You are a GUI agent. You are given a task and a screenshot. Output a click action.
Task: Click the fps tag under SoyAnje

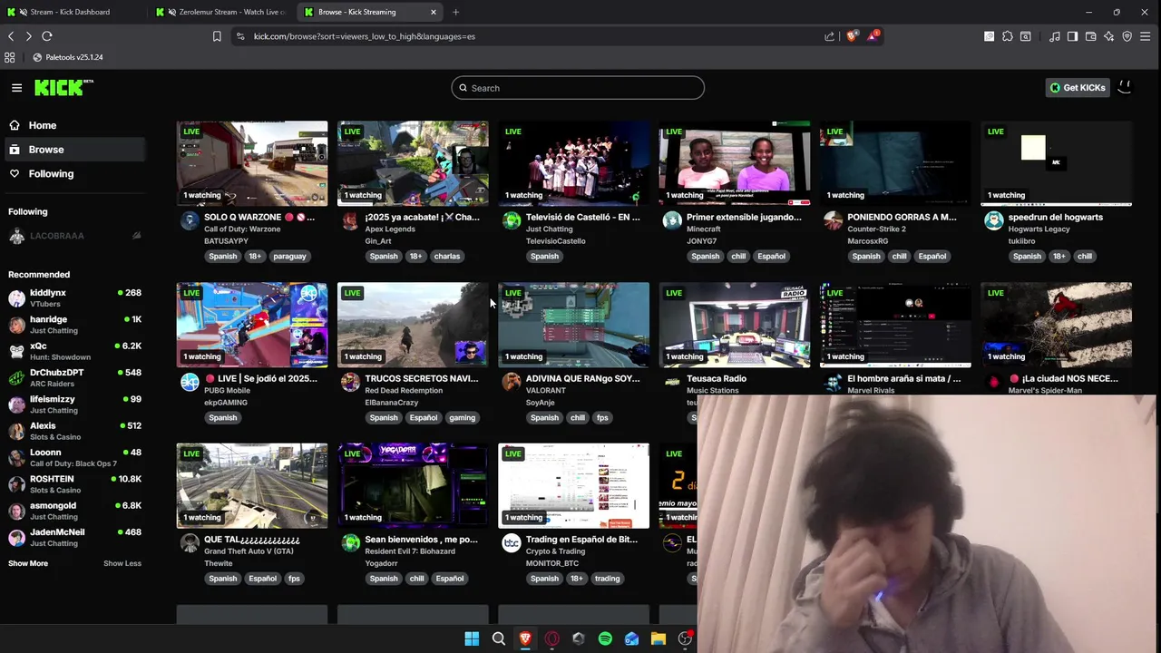(602, 418)
